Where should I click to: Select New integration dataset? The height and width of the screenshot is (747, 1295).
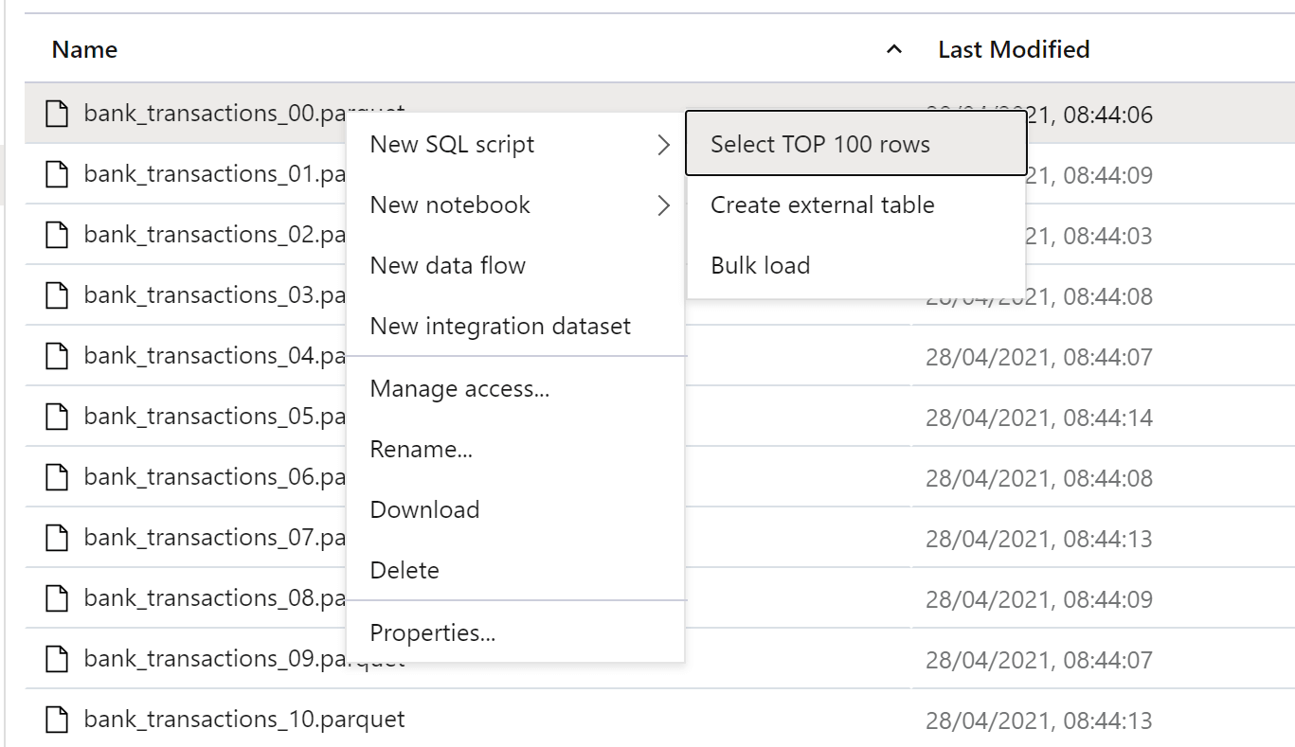pyautogui.click(x=515, y=327)
